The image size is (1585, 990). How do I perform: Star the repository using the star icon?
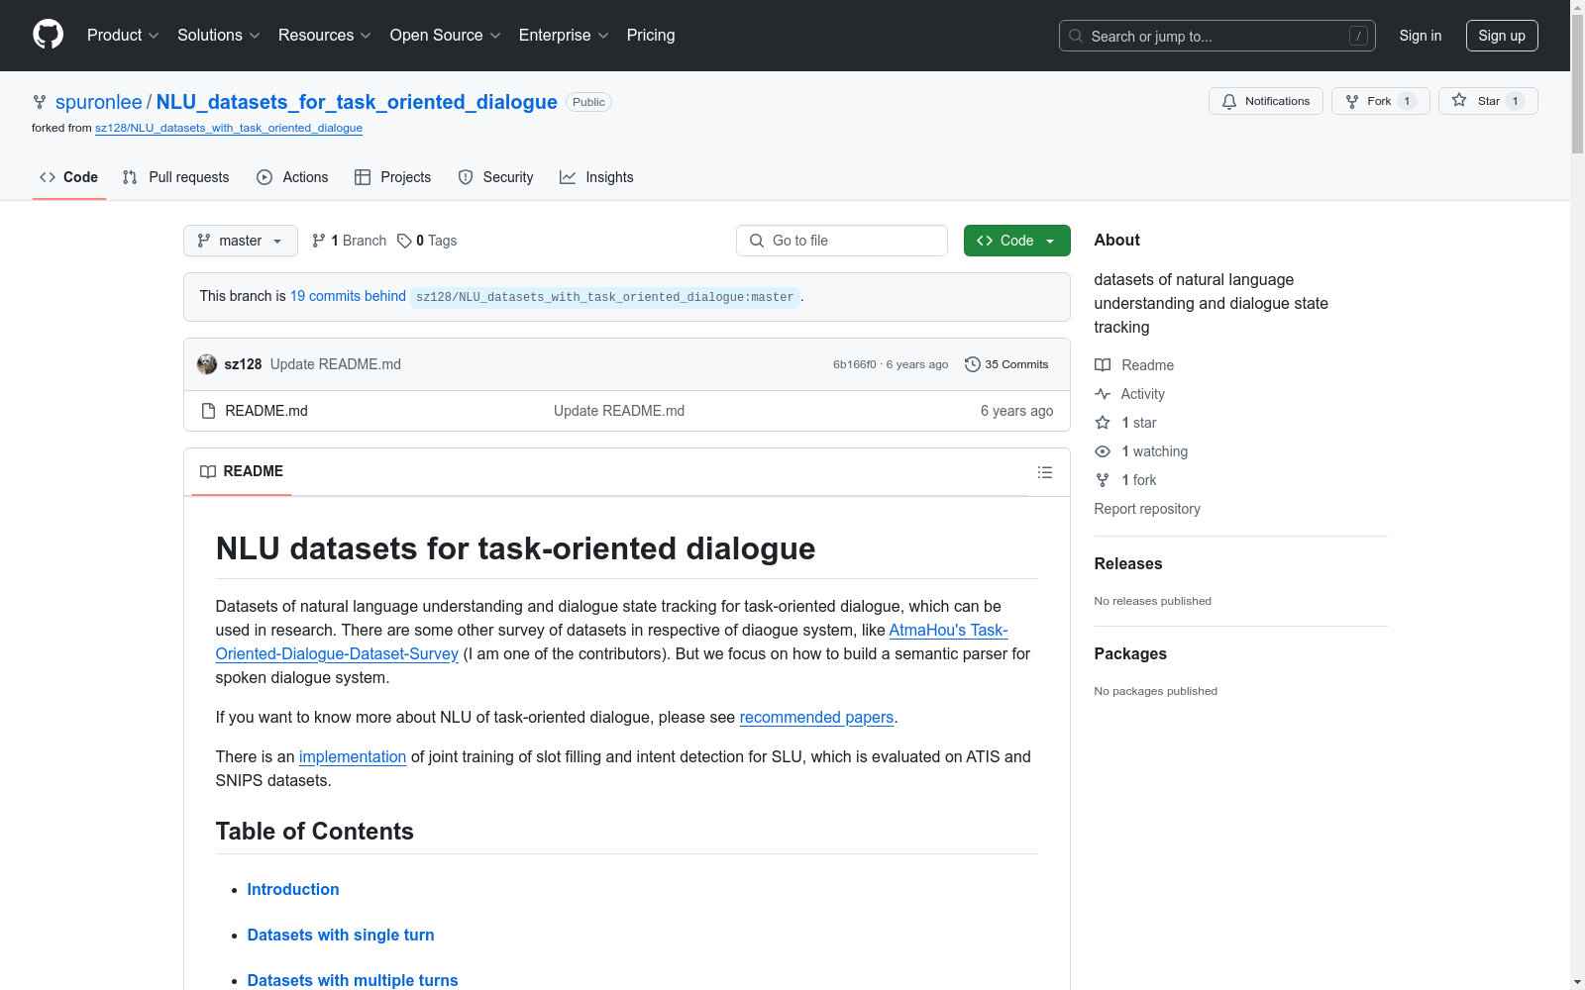click(1459, 100)
